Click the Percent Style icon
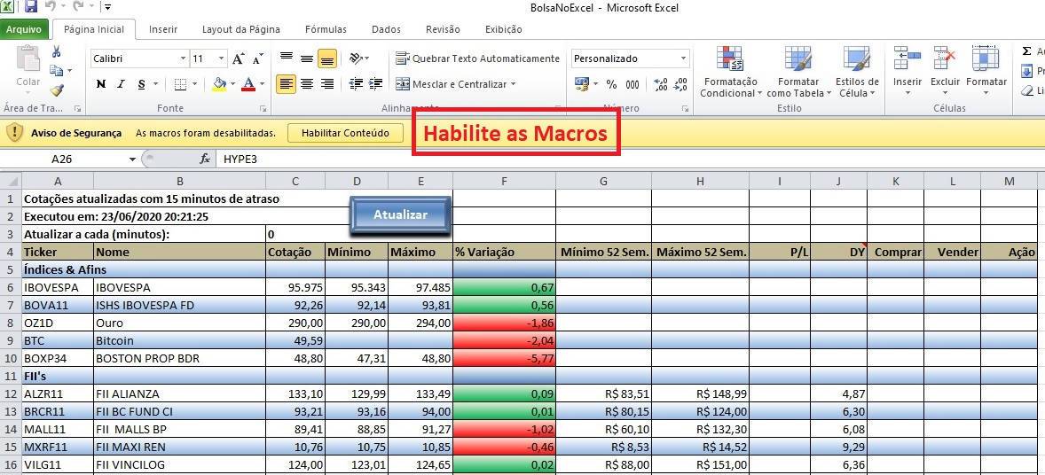 [611, 84]
